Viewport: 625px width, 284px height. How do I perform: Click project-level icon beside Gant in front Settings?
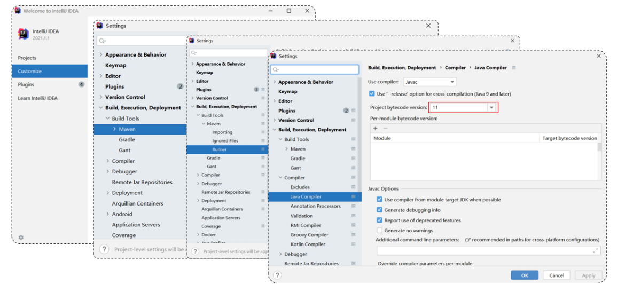[354, 168]
